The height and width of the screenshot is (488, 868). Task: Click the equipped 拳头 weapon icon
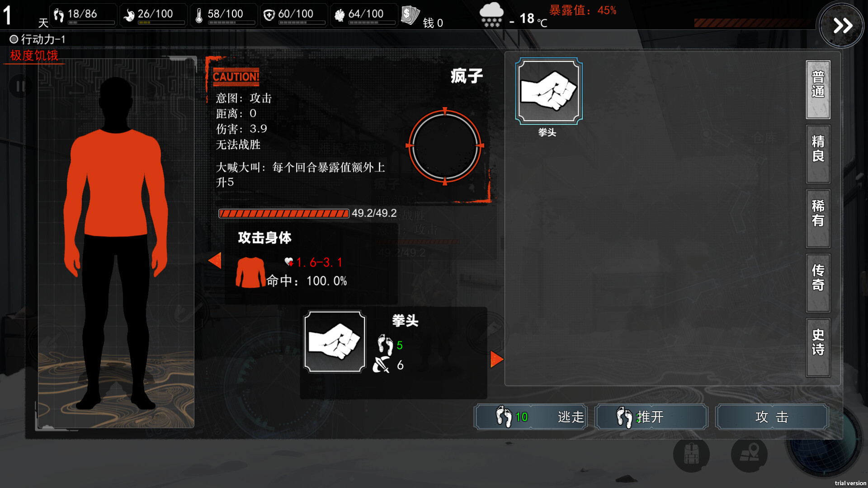[335, 342]
